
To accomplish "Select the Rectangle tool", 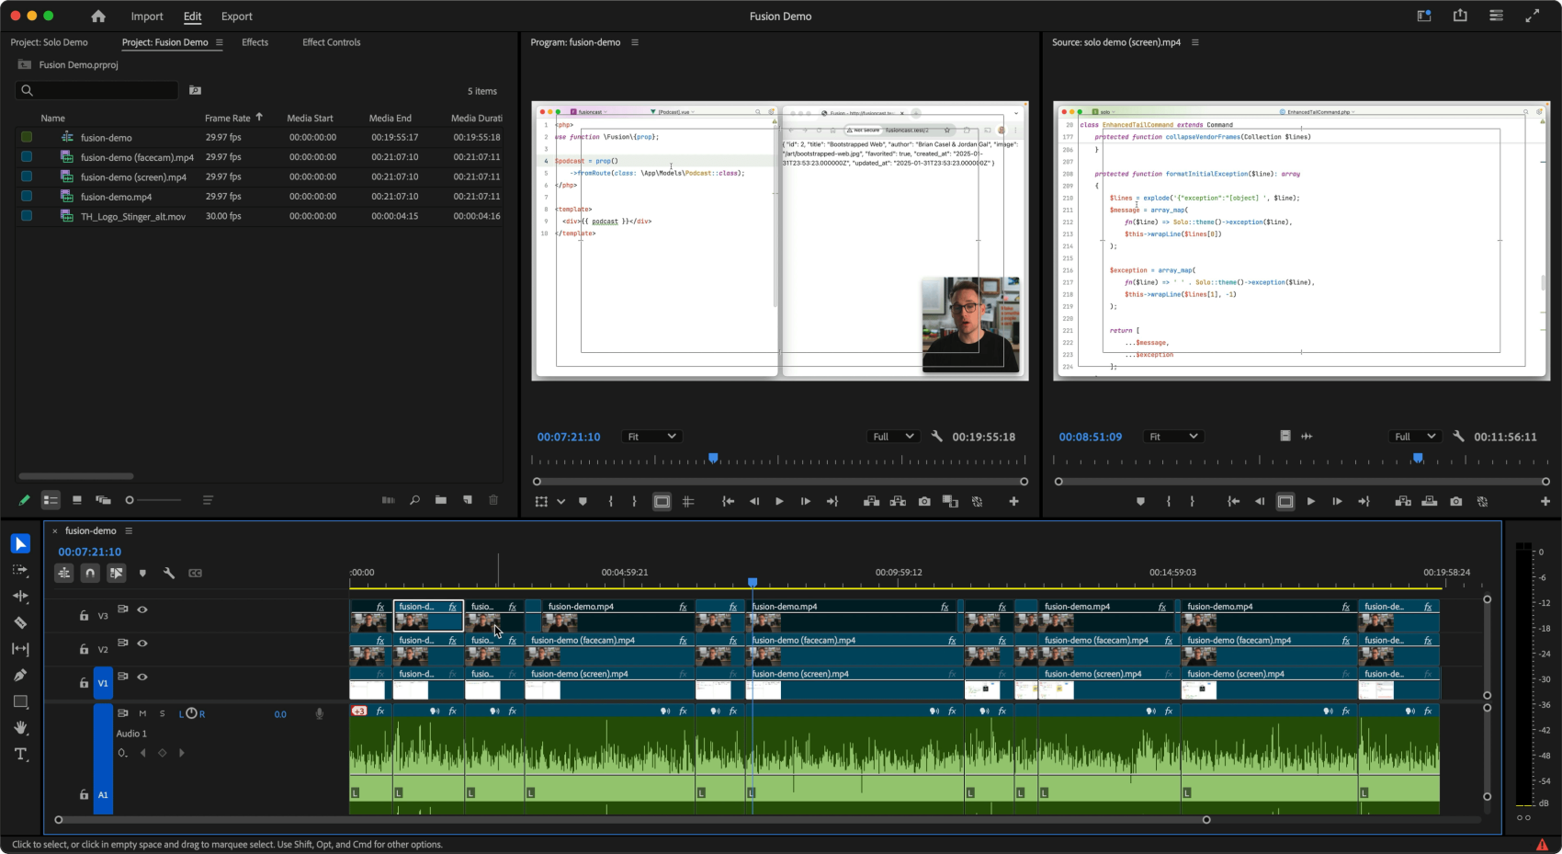I will 20,701.
